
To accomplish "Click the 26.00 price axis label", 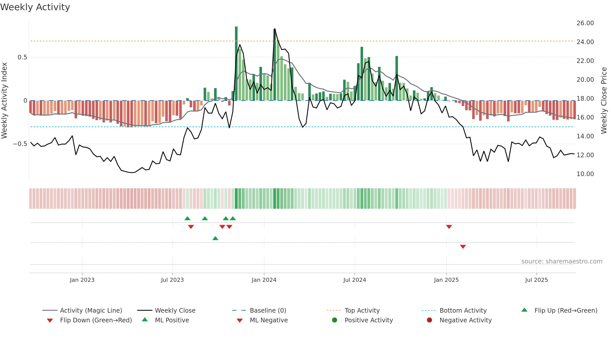I will click(x=585, y=23).
